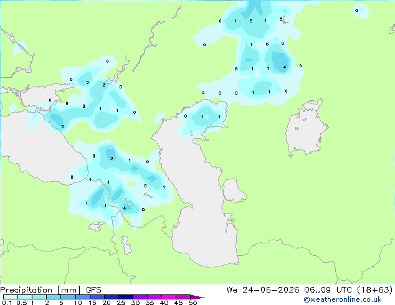The height and width of the screenshot is (305, 395).
Task: Click the '3' precipitation value on the map
Action: click(112, 158)
